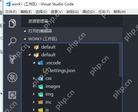The image size is (138, 112).
Task: Open the Debug view bug icon
Action: pyautogui.click(x=12, y=77)
